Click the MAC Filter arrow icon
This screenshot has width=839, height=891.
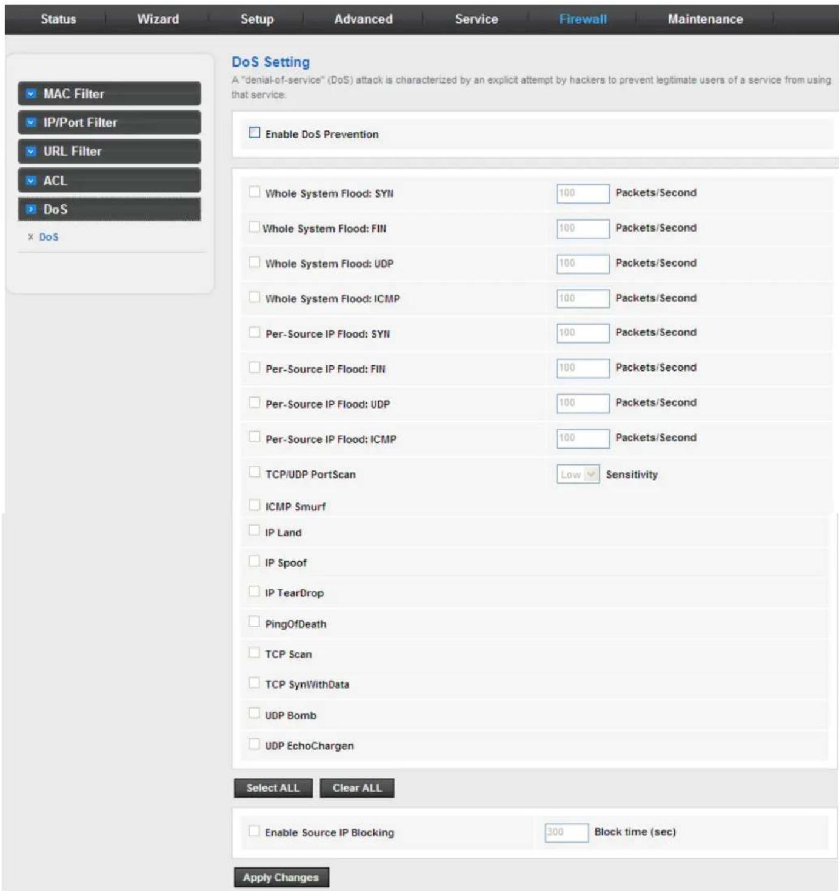tap(32, 94)
